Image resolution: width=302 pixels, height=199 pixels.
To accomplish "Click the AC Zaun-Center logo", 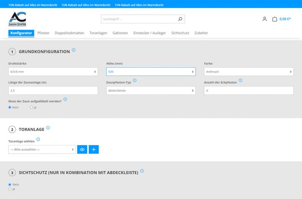I will (x=18, y=18).
